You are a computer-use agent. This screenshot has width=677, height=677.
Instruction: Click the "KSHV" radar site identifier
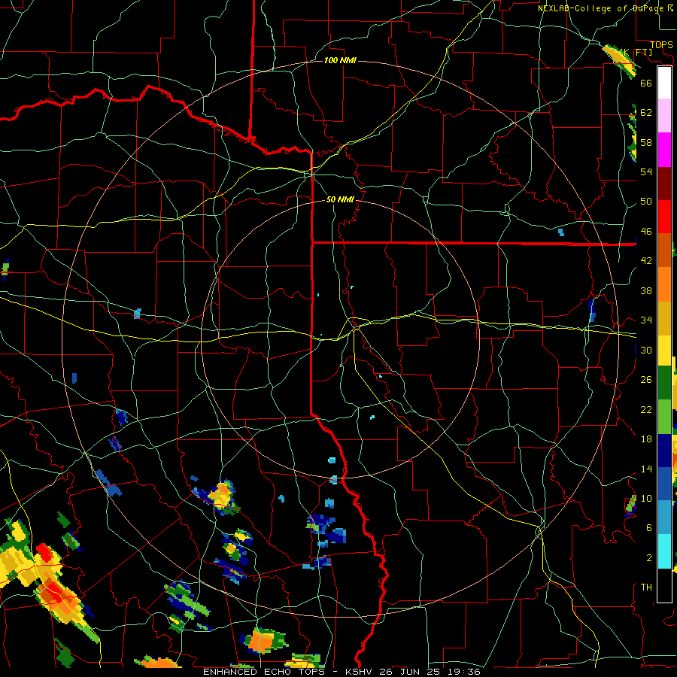click(360, 672)
